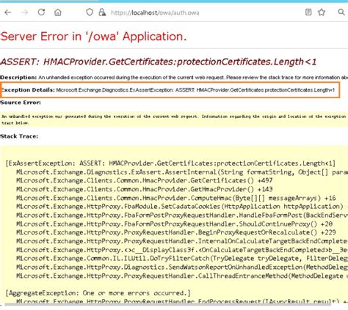Click the ExAssert.AssertInternal stack line
Screen dimensions: 348x310
coord(182,172)
